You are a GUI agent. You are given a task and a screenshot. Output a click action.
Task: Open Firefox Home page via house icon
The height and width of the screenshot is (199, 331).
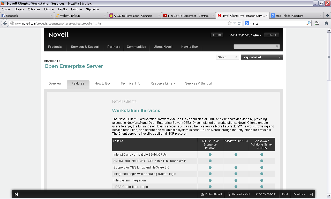point(326,23)
